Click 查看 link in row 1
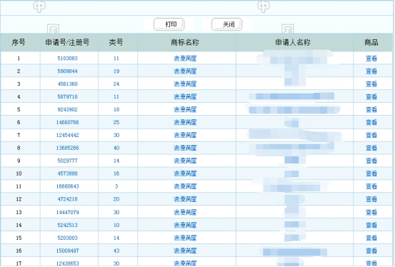395x267 pixels. pyautogui.click(x=371, y=59)
